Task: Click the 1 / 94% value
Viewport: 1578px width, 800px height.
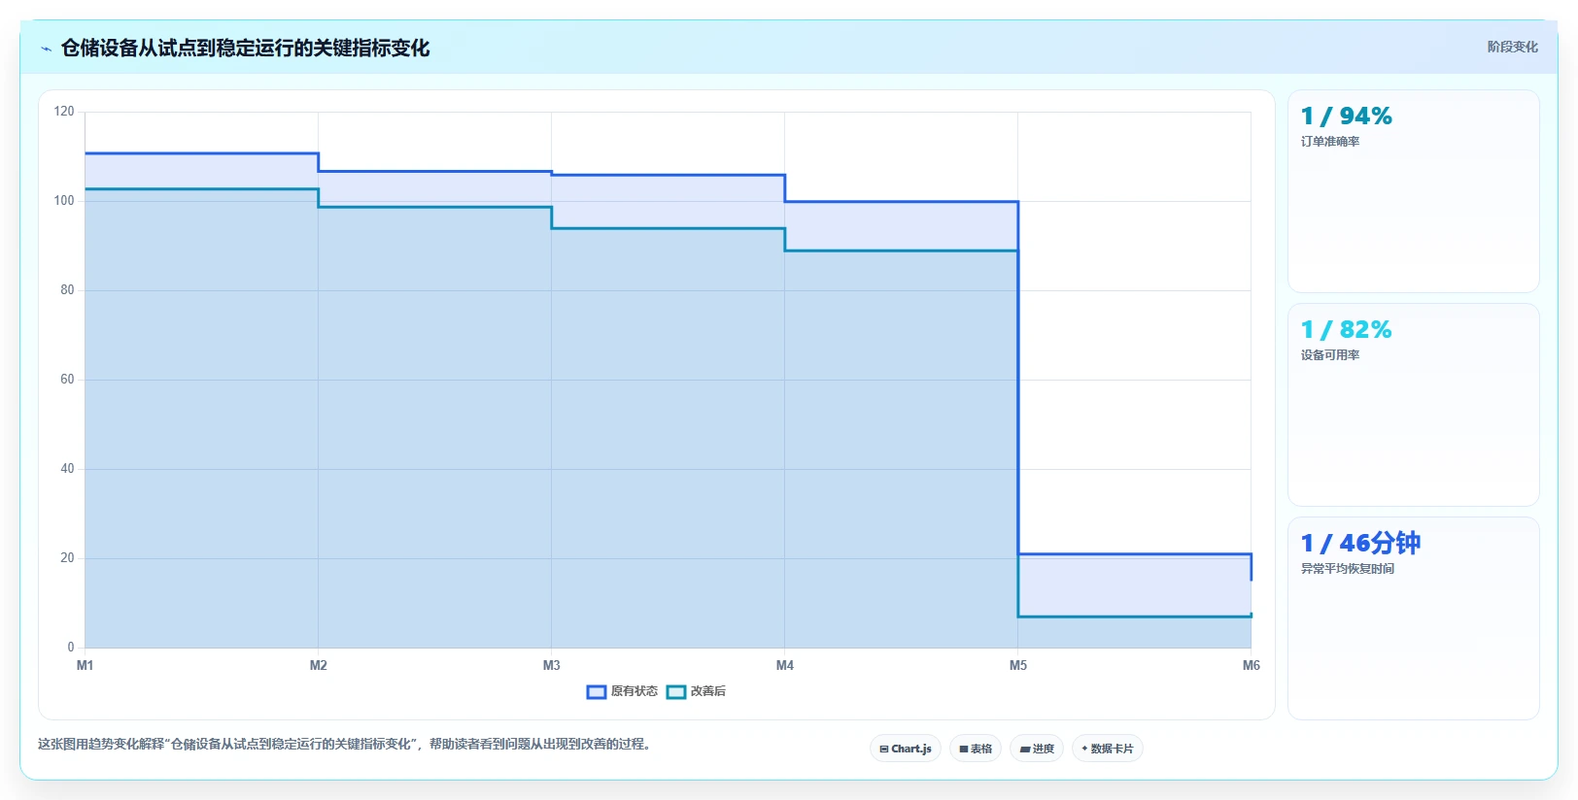Action: pos(1346,117)
